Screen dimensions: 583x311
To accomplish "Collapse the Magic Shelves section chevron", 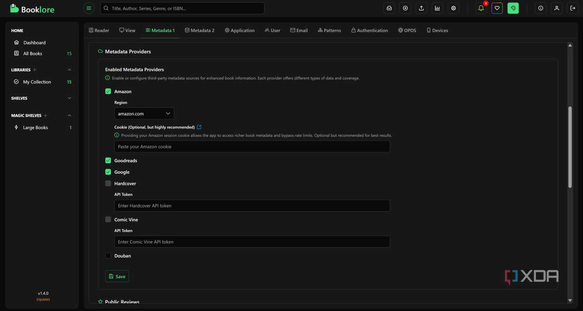I will 70,116.
